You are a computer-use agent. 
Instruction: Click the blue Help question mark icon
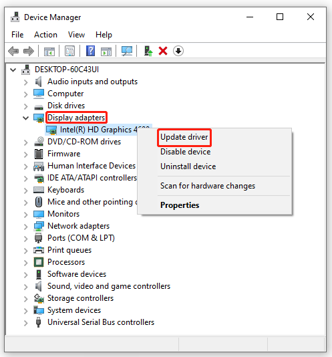pos(90,51)
